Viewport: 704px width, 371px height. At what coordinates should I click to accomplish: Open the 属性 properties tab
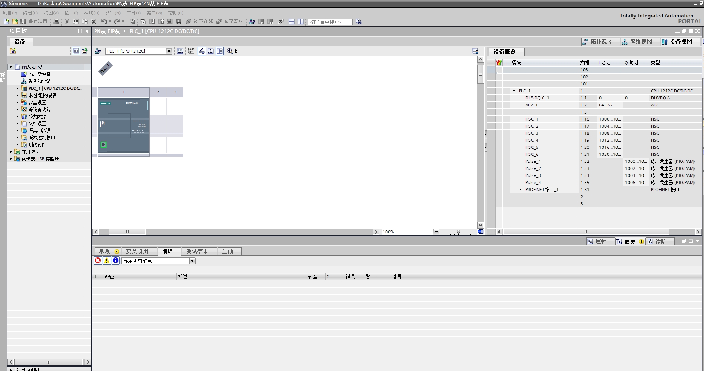click(x=600, y=242)
